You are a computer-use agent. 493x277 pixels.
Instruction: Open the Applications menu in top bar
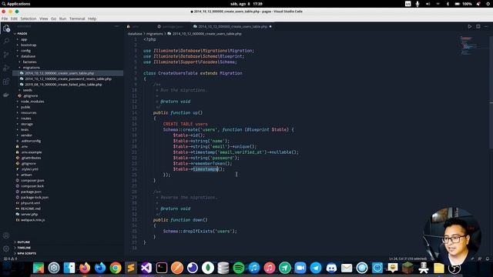(x=16, y=4)
